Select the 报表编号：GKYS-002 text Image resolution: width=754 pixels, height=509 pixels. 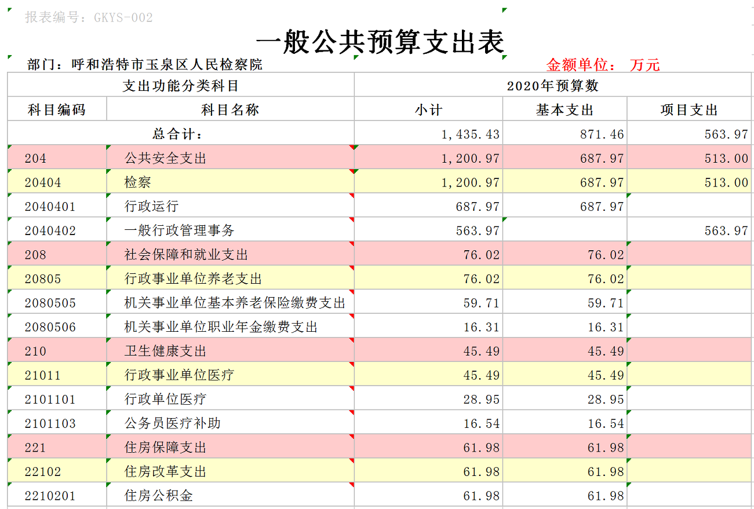pos(89,17)
